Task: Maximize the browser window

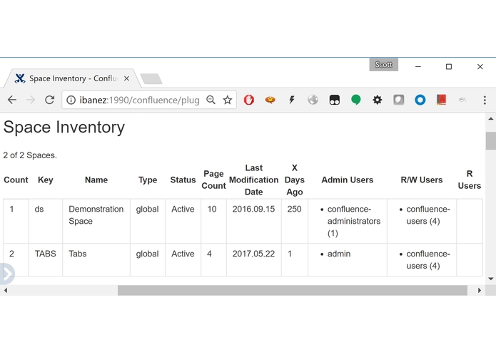Action: coord(449,66)
